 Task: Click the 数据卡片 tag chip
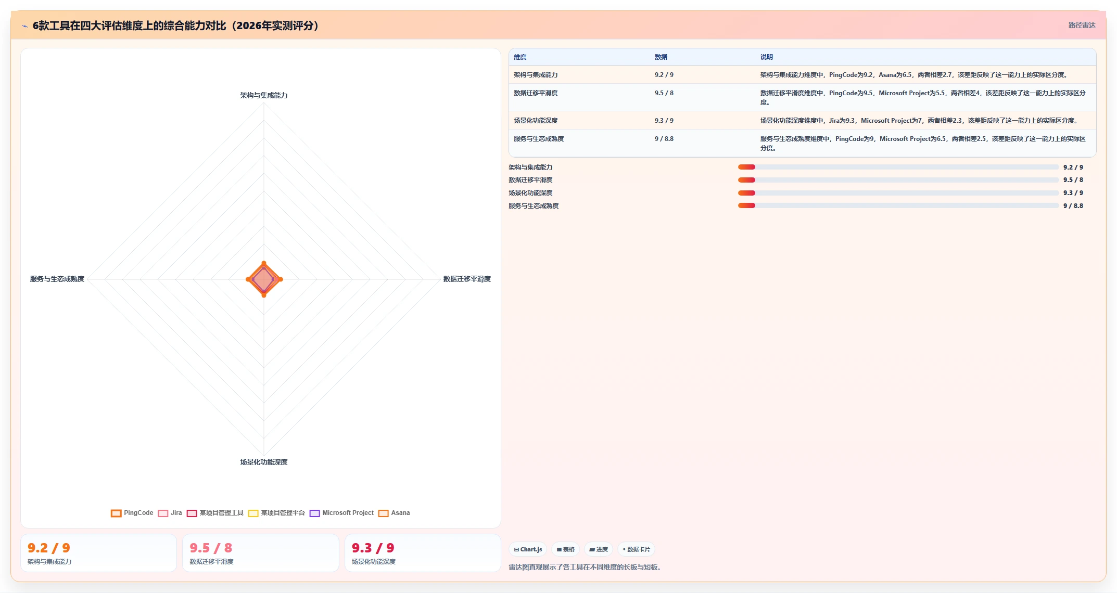click(636, 549)
